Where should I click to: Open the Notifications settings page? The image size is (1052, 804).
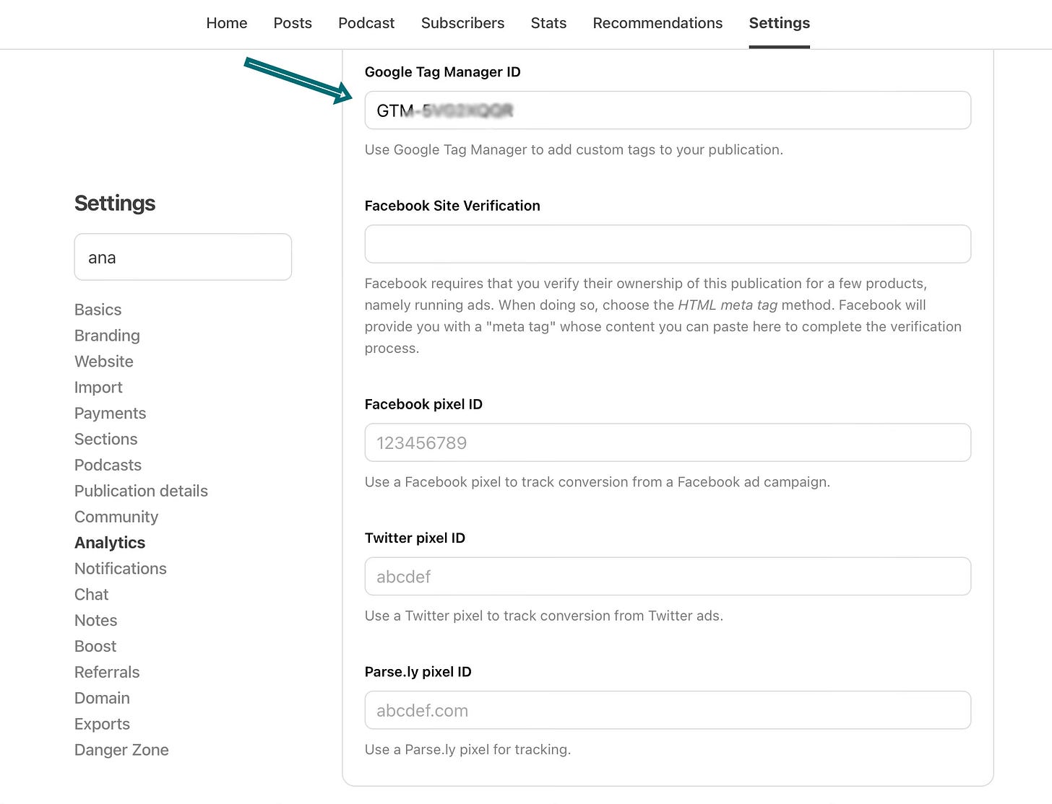(x=120, y=569)
